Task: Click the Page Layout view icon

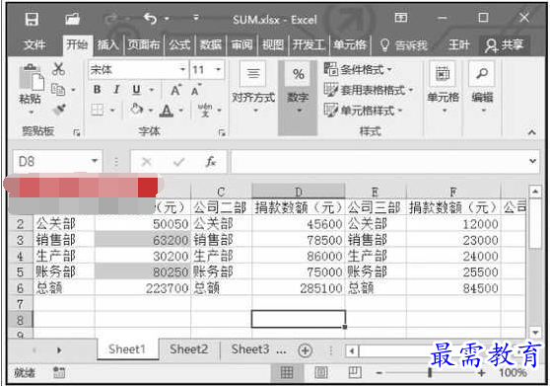Action: (321, 372)
